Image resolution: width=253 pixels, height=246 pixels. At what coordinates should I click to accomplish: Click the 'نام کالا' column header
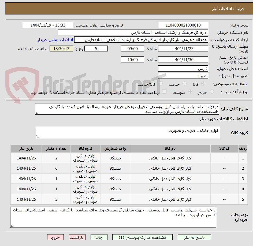pos(170,148)
